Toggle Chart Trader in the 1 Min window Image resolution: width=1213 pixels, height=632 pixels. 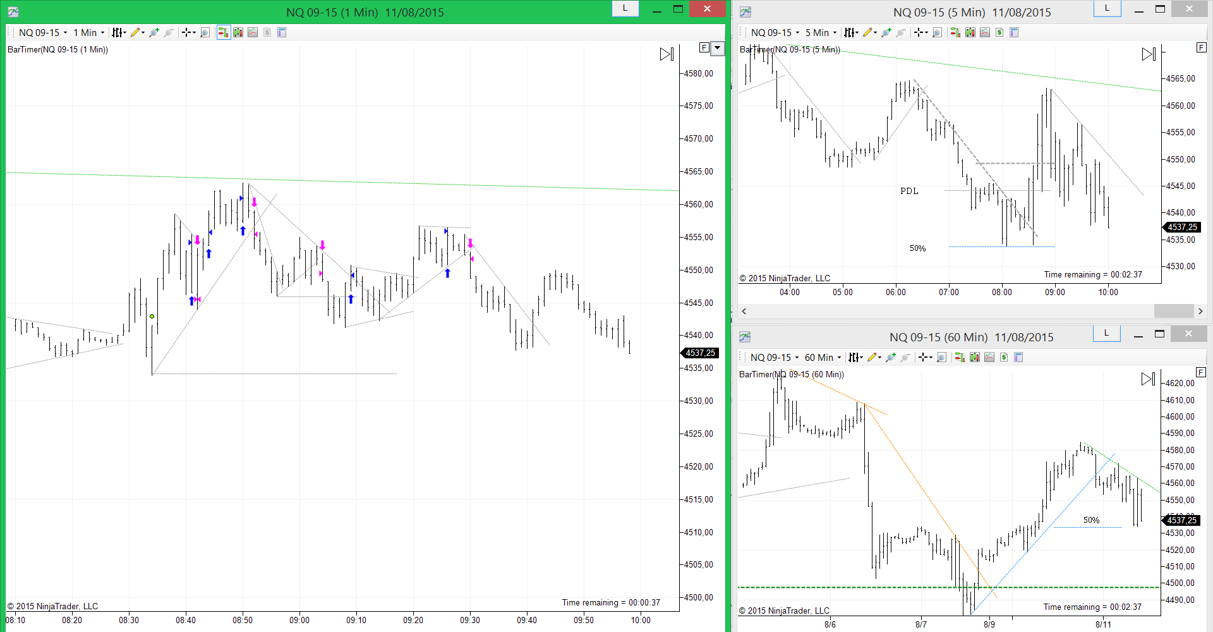(224, 32)
